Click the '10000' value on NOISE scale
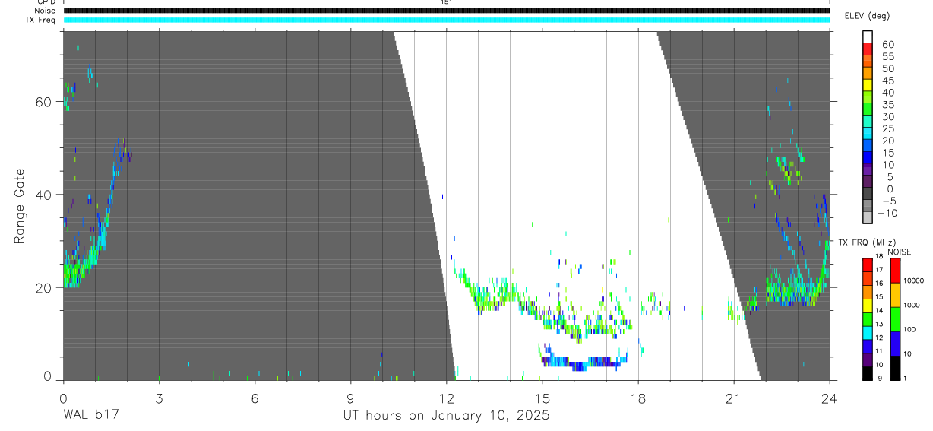Image resolution: width=933 pixels, height=431 pixels. click(914, 281)
